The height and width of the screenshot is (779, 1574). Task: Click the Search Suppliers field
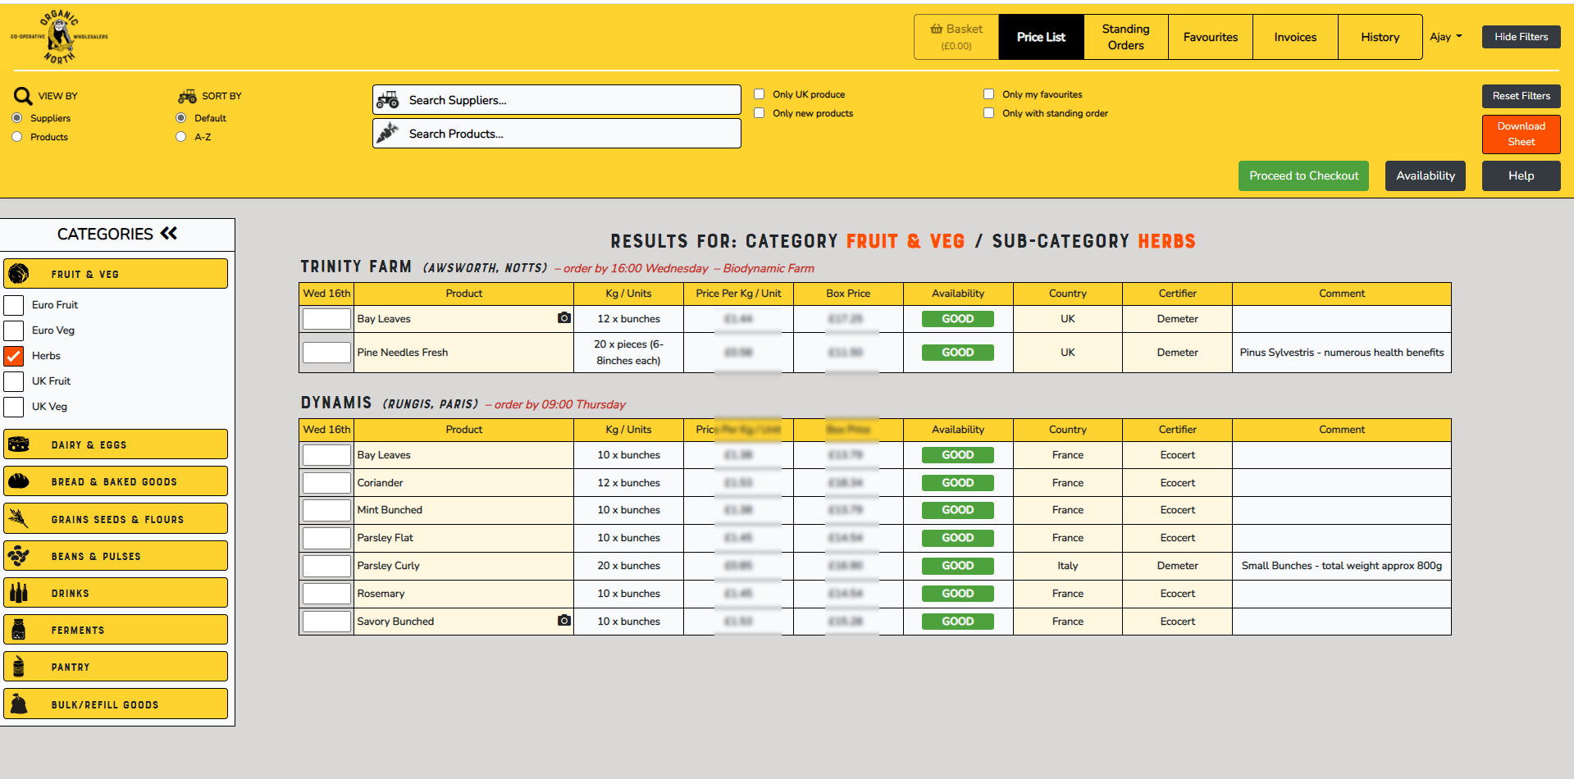pyautogui.click(x=556, y=100)
